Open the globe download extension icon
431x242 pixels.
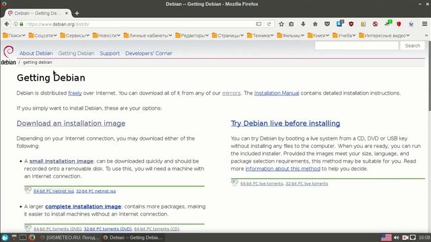point(411,24)
